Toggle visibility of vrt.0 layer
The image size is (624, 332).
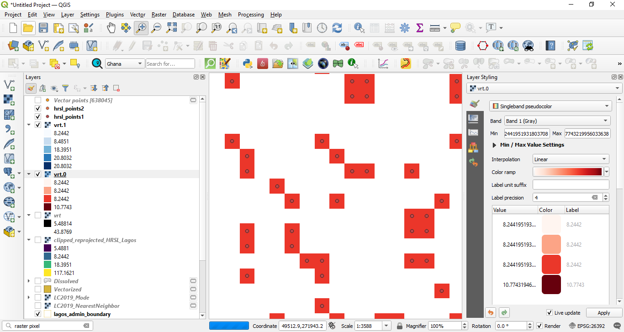click(x=38, y=174)
